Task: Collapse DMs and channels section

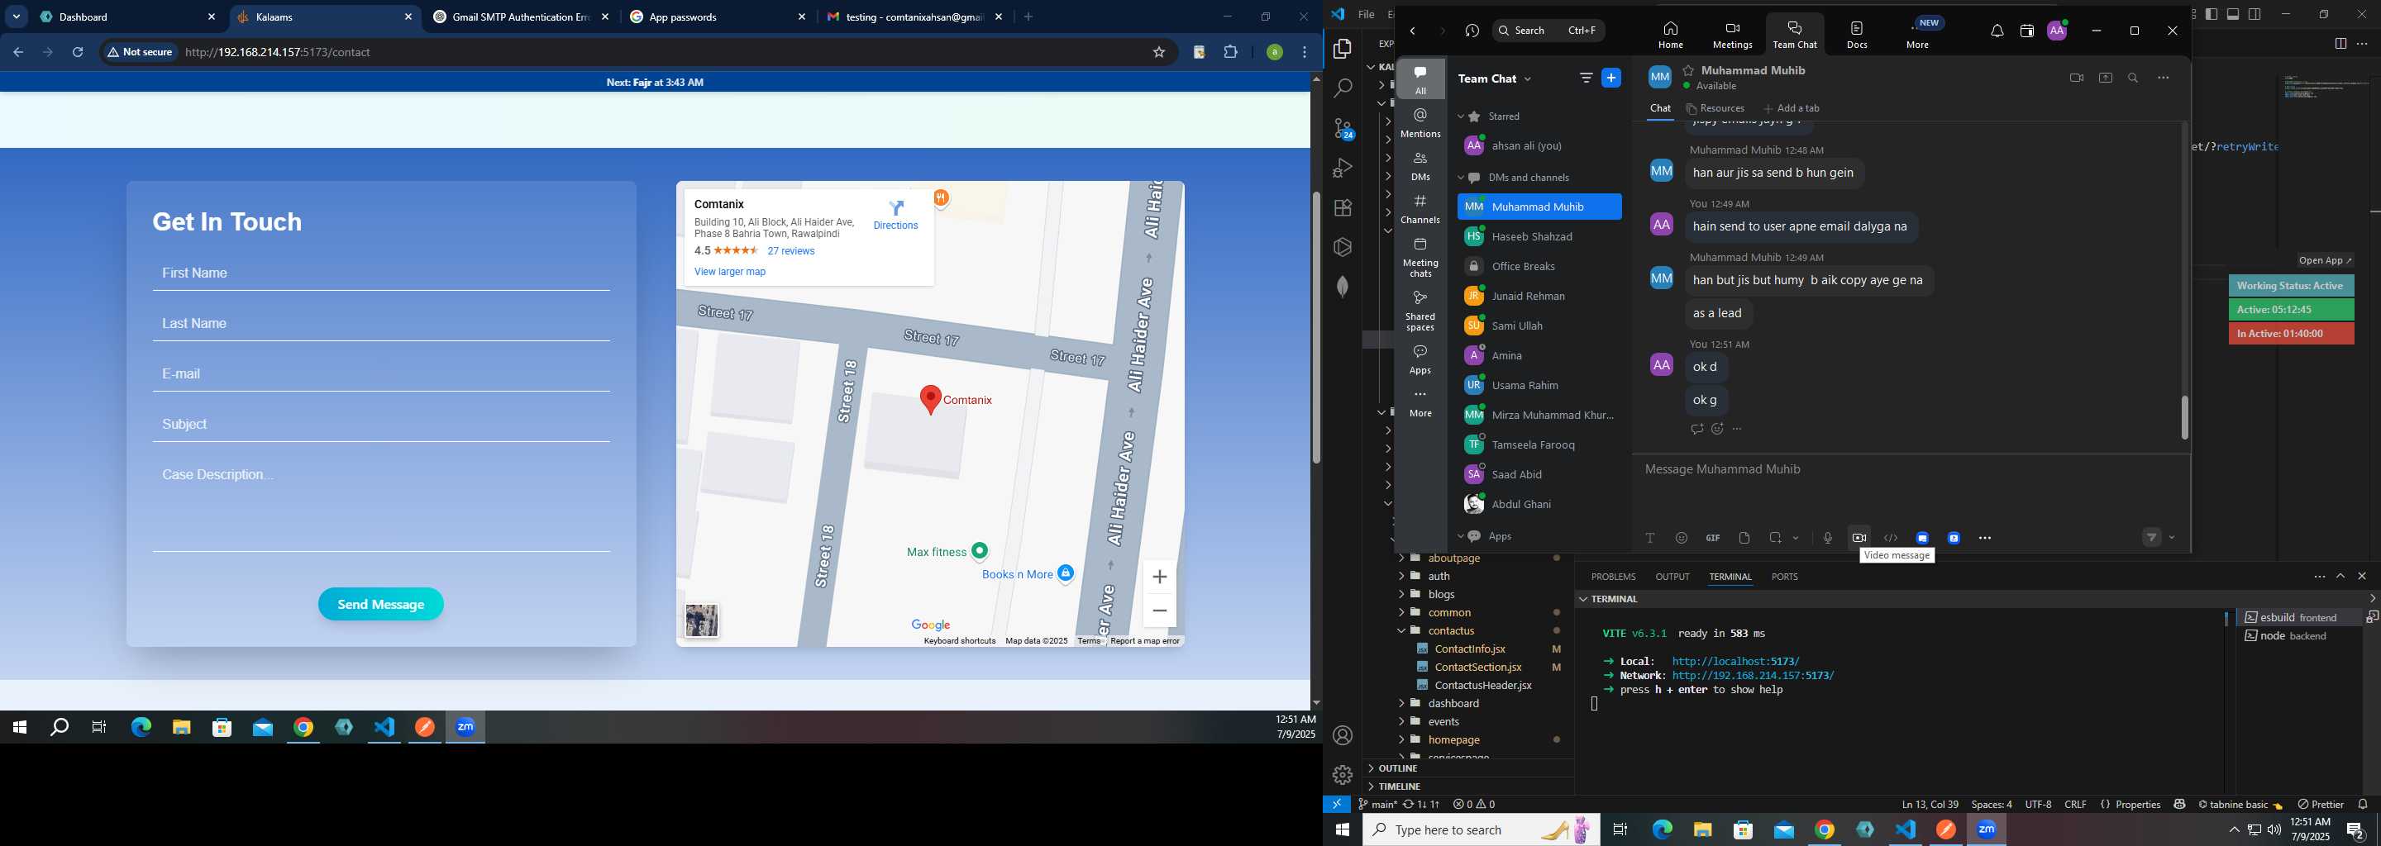Action: click(x=1462, y=178)
